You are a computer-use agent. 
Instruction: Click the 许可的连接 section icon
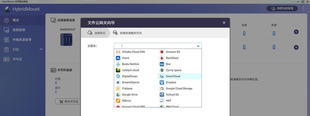[x=53, y=70]
